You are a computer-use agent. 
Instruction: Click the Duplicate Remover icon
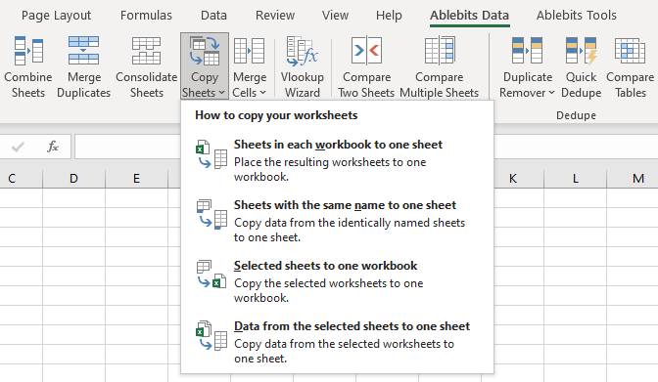point(527,51)
